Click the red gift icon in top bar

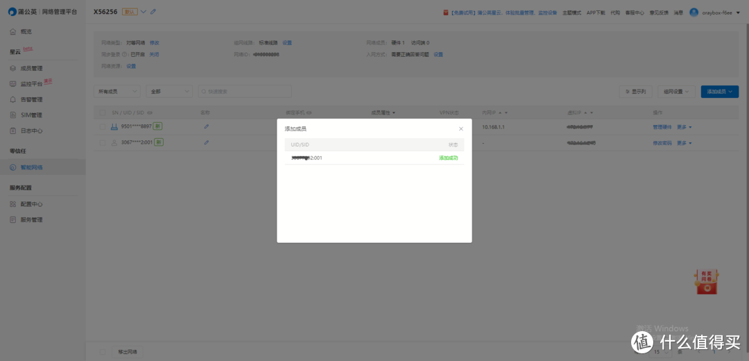pyautogui.click(x=446, y=12)
